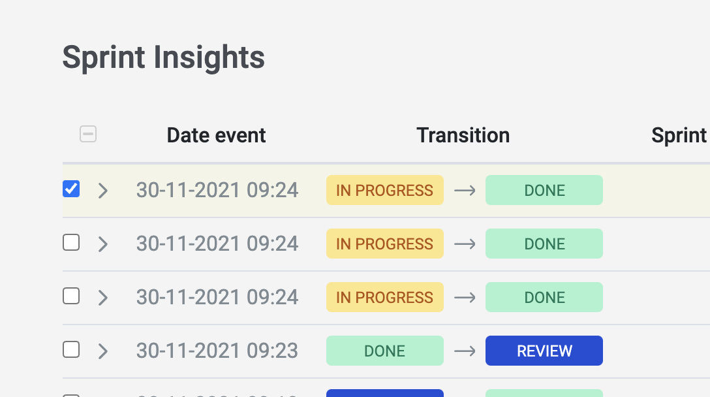Sort by the Transition column header
Image resolution: width=710 pixels, height=397 pixels.
pyautogui.click(x=463, y=135)
